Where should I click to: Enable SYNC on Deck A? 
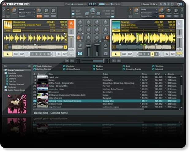(8, 31)
